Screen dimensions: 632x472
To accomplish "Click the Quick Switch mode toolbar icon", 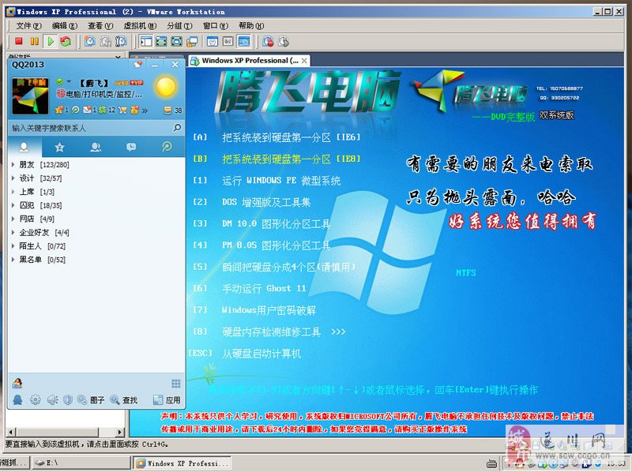I will point(176,41).
